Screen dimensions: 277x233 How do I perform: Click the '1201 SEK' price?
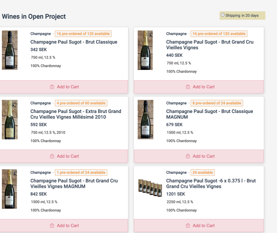(x=175, y=194)
